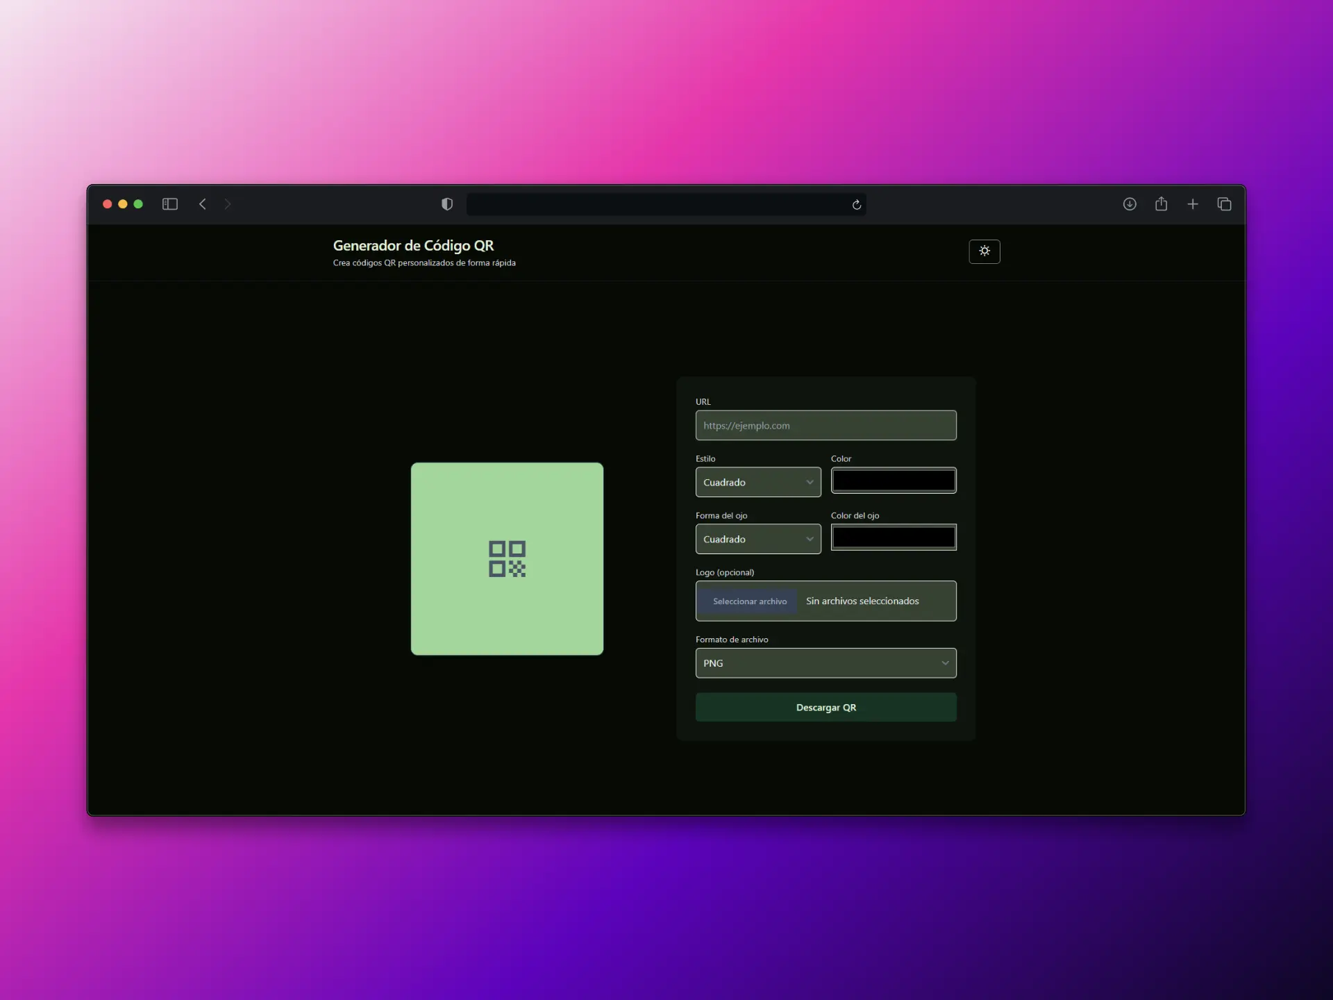This screenshot has height=1000, width=1333.
Task: Focus the URL input field
Action: click(x=825, y=426)
